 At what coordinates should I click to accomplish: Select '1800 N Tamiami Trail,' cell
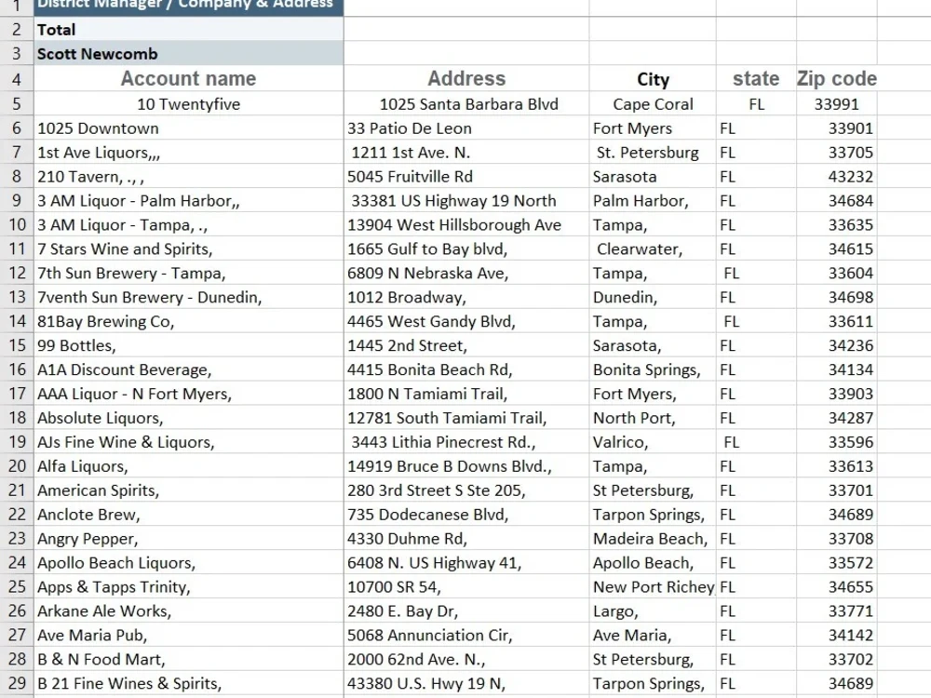click(466, 394)
